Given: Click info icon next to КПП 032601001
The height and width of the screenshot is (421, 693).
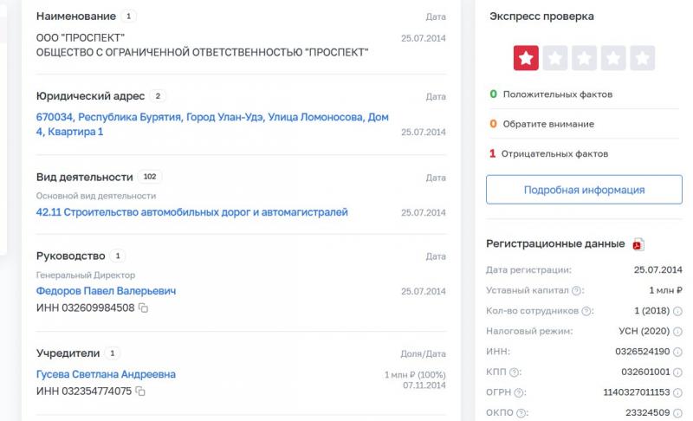Looking at the screenshot, I should click(x=677, y=372).
